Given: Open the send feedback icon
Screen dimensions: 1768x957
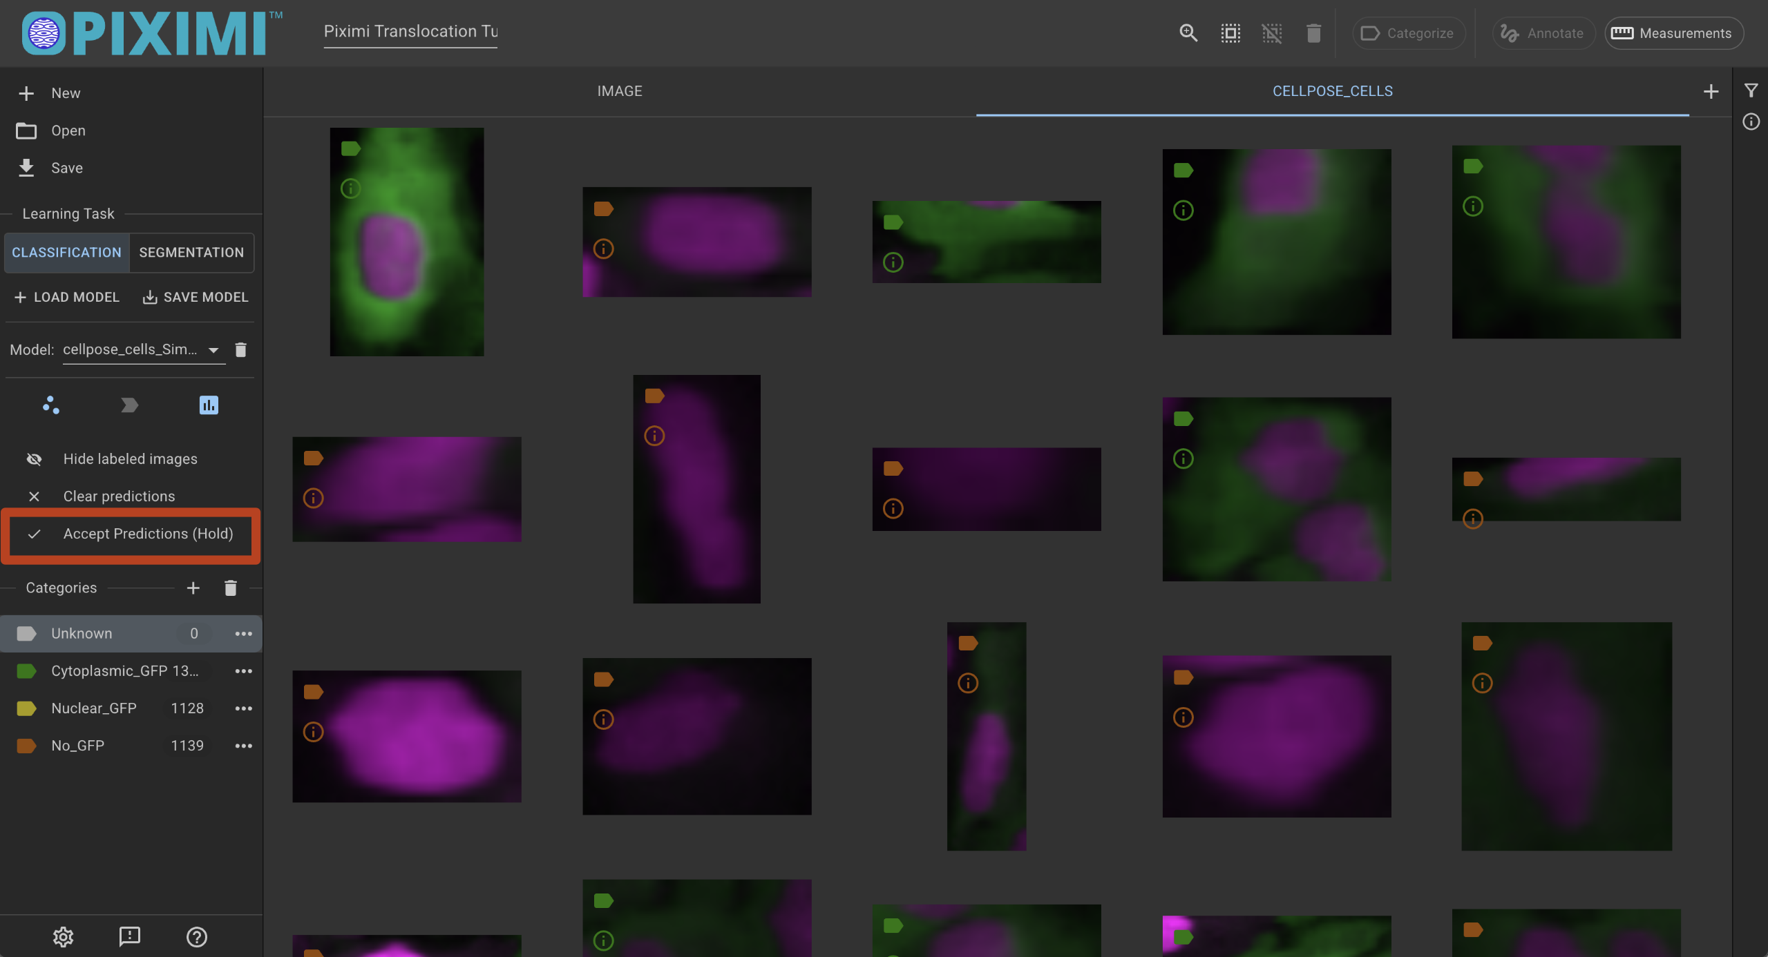Looking at the screenshot, I should [x=129, y=936].
